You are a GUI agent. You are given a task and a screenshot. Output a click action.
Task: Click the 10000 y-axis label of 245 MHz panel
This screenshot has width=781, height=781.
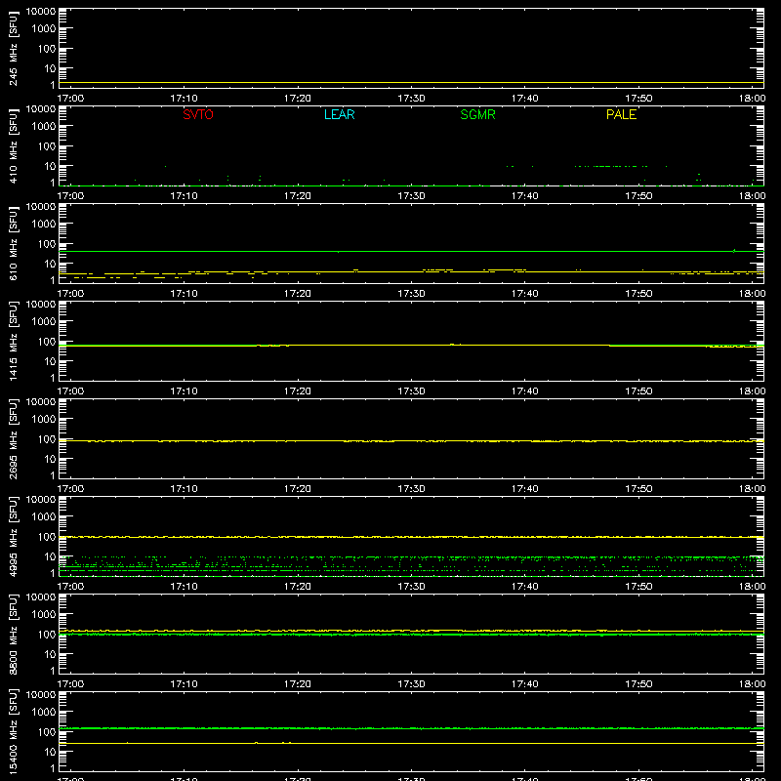tap(41, 12)
